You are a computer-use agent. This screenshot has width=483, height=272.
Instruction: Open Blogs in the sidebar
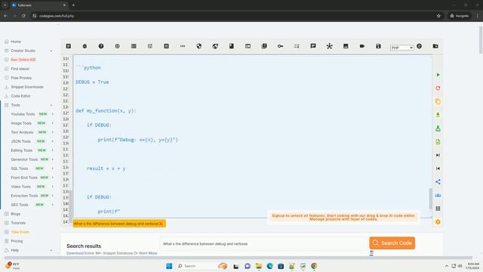15,214
